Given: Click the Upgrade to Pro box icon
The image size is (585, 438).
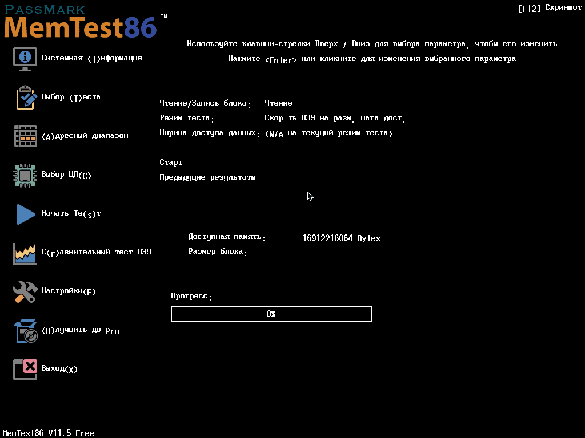Looking at the screenshot, I should [26, 331].
